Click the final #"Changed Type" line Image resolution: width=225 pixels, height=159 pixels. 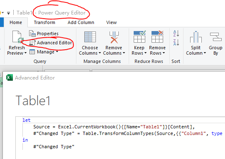click(54, 147)
